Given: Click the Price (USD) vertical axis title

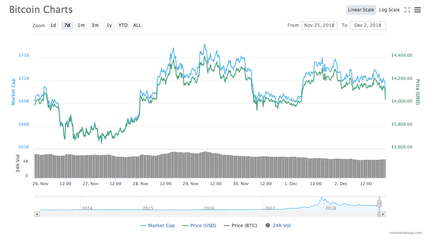Looking at the screenshot, I should pyautogui.click(x=417, y=92).
